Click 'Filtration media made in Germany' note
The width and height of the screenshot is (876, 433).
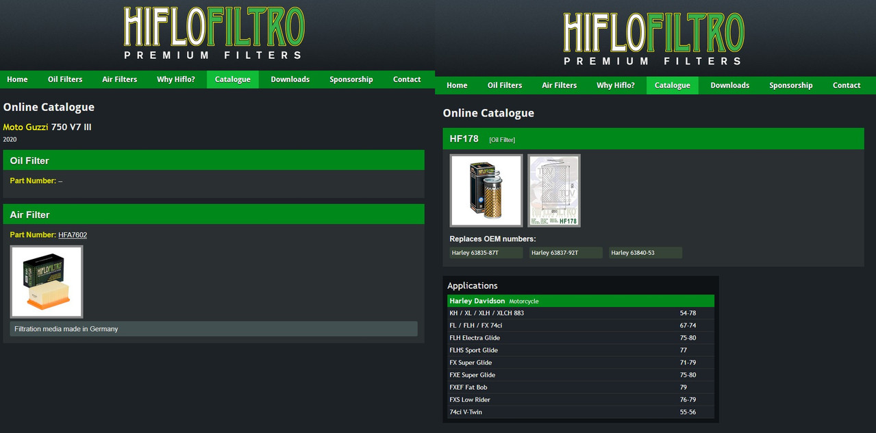click(214, 329)
